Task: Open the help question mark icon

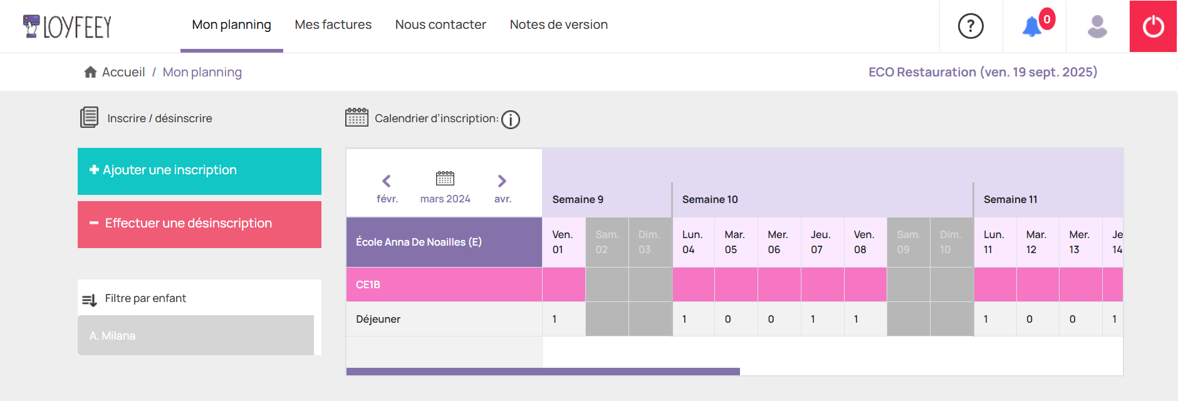Action: tap(971, 26)
